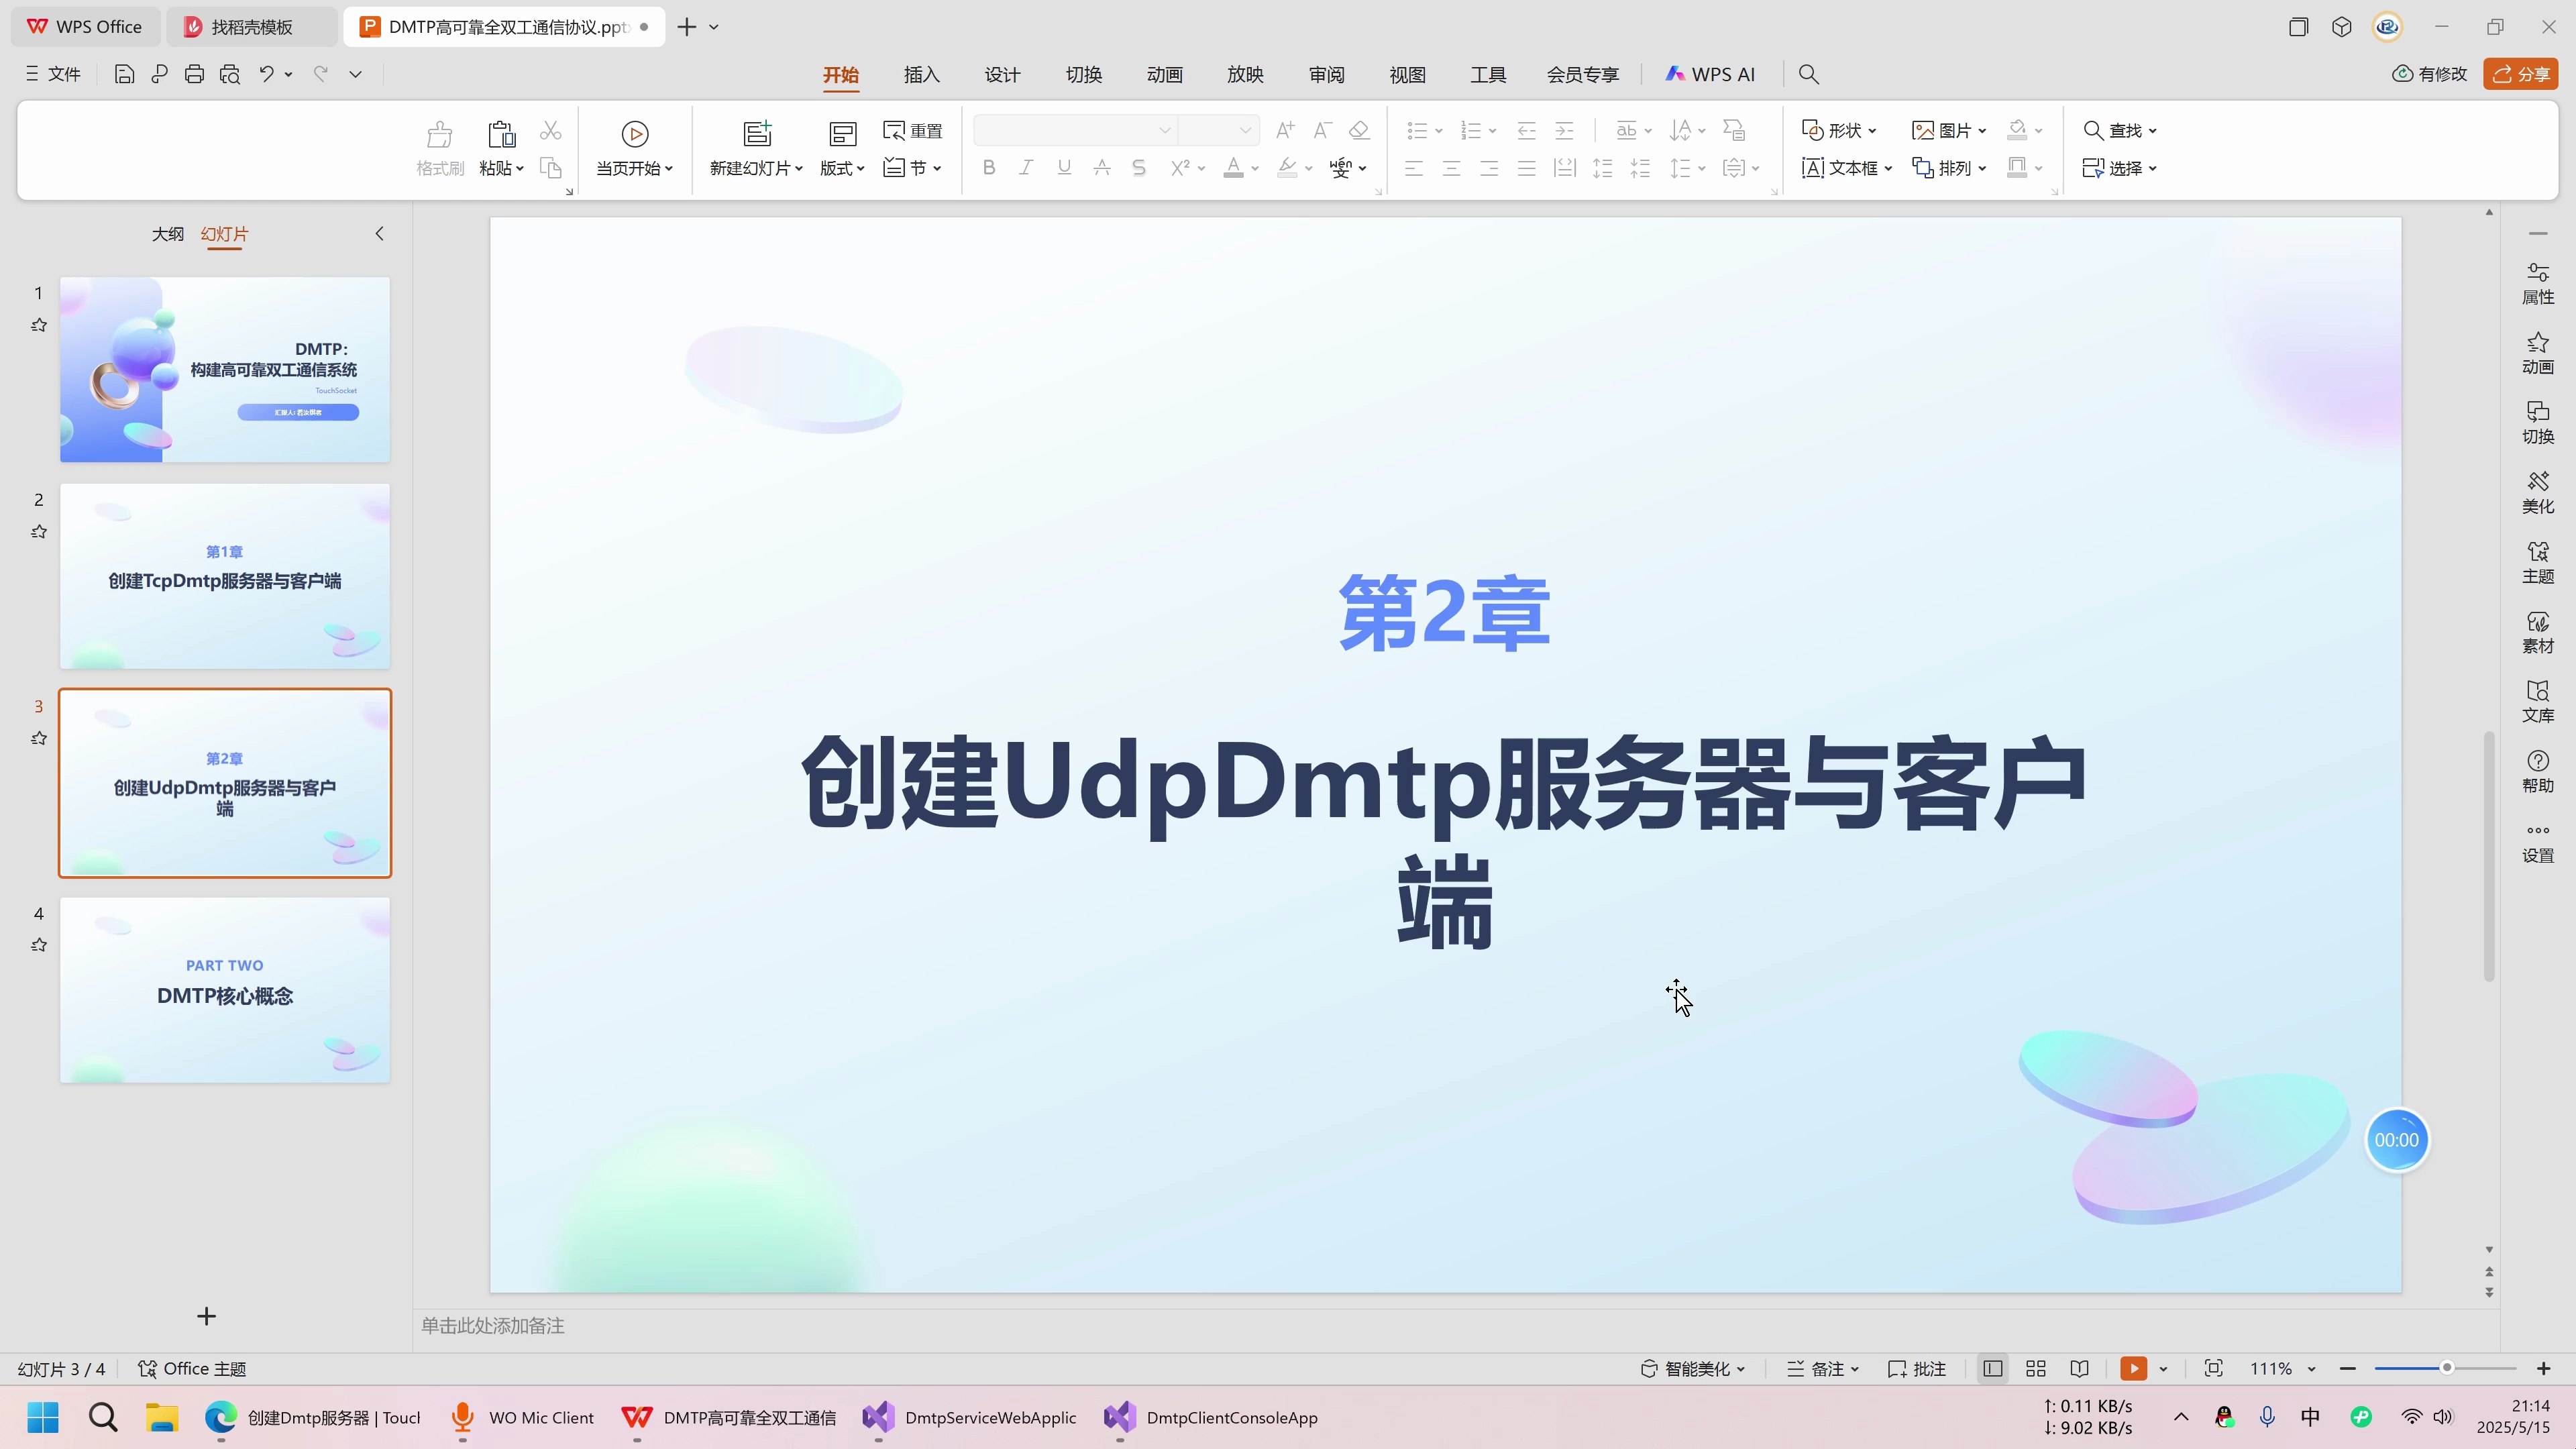Select slide 4 DMTP核心概念 thumbnail

point(224,990)
